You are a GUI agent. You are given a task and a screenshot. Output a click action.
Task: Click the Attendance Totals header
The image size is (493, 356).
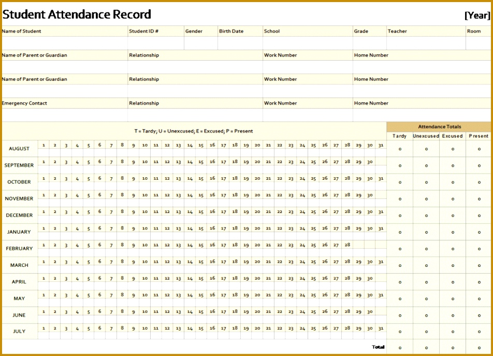point(439,126)
